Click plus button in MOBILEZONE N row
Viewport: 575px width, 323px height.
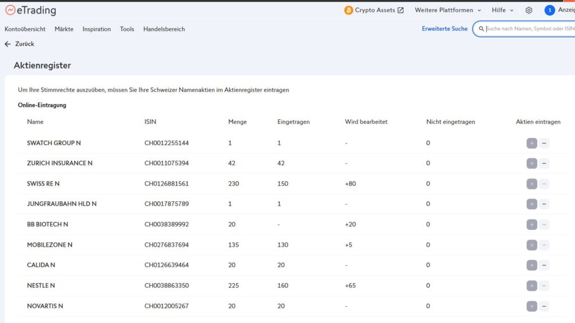(x=532, y=245)
